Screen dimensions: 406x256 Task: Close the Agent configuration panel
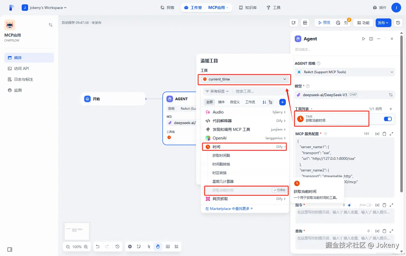coord(392,39)
